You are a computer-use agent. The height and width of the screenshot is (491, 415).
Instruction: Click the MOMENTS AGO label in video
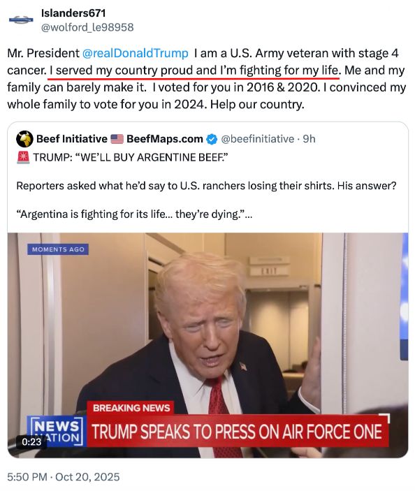click(x=58, y=249)
